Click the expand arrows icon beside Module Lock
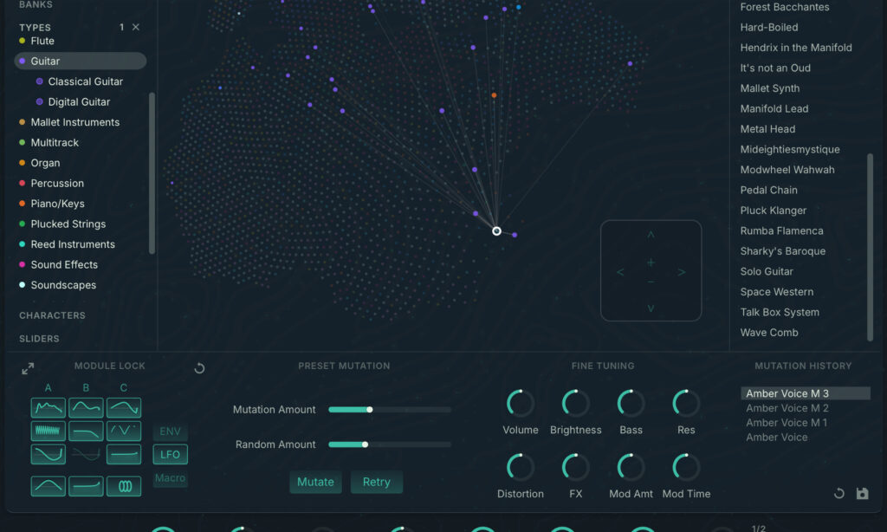Screen dimensions: 887x532 28,369
